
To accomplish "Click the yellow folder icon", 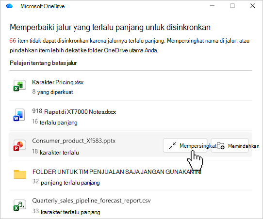I will click(20, 174).
